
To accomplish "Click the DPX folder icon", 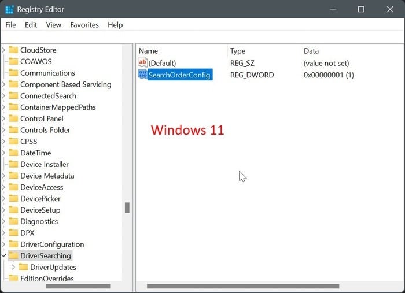I will click(13, 233).
